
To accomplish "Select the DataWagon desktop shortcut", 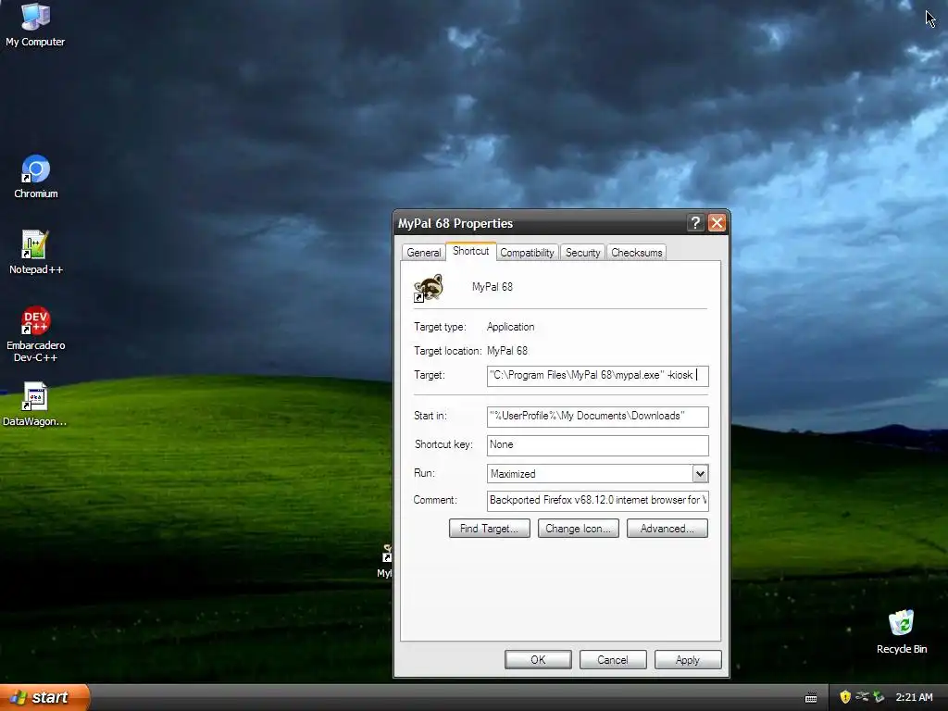I will point(34,404).
